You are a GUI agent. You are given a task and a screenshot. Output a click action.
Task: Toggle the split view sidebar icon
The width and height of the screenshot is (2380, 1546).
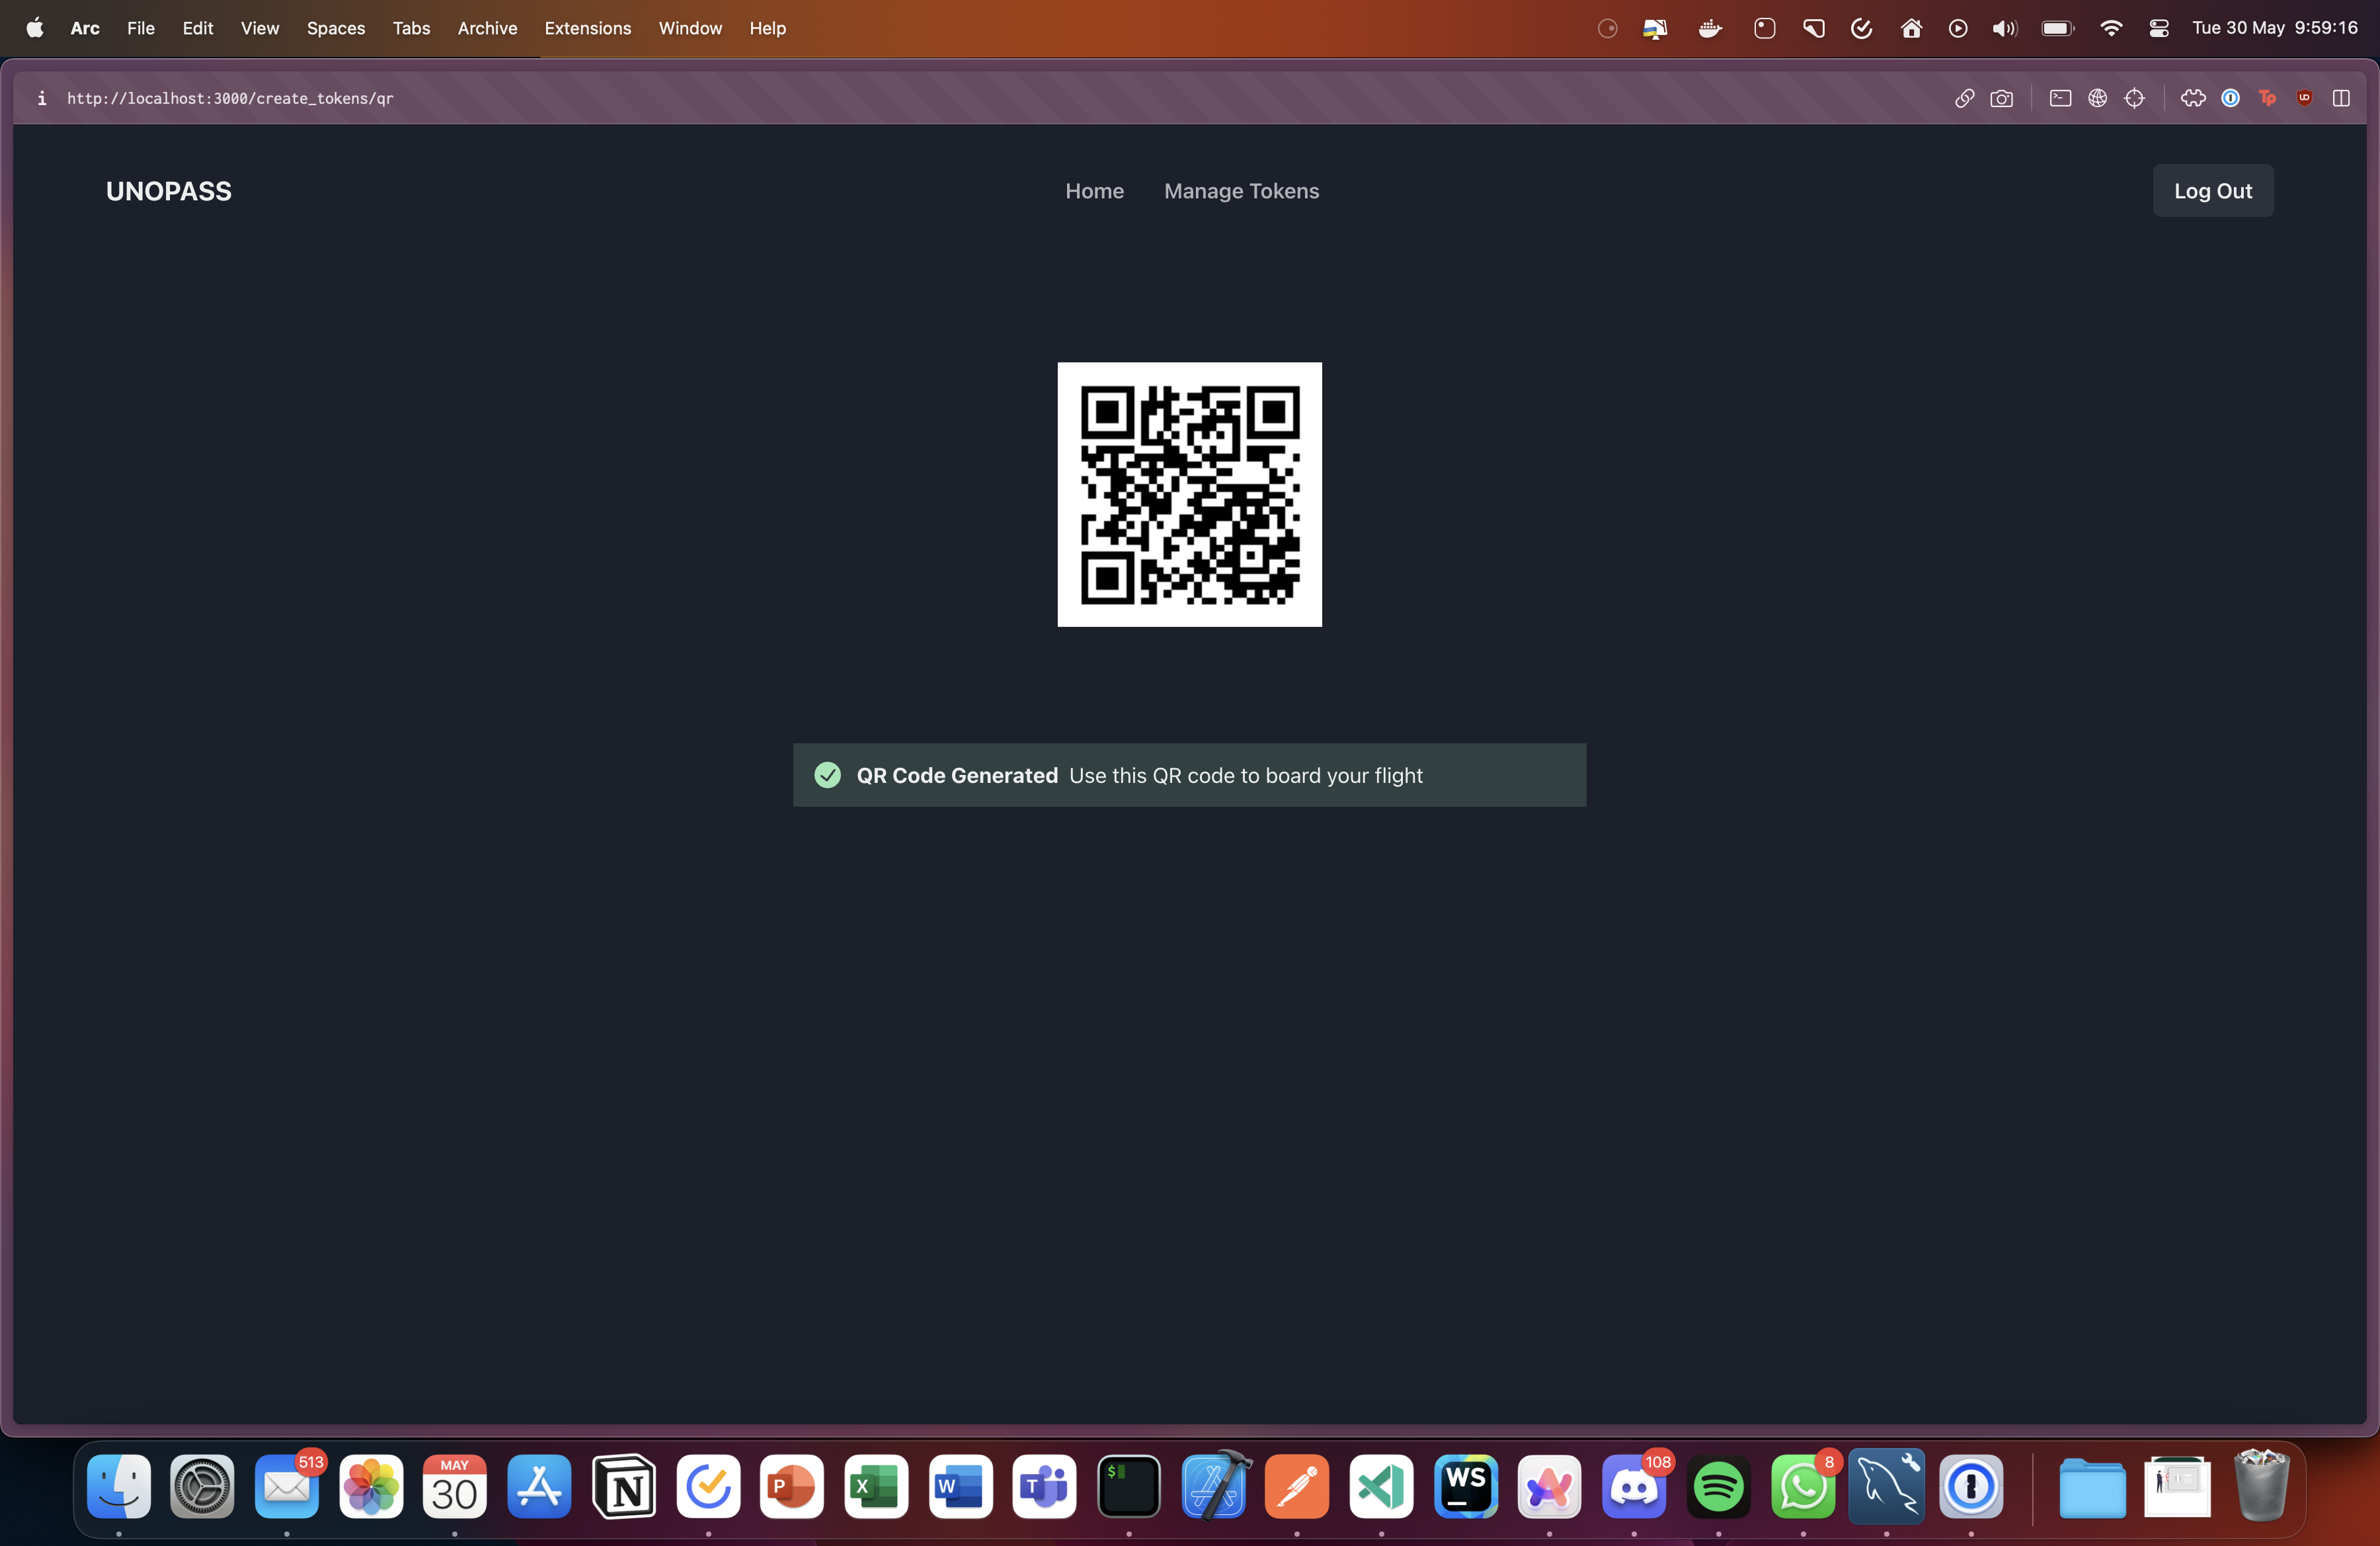click(x=2341, y=98)
